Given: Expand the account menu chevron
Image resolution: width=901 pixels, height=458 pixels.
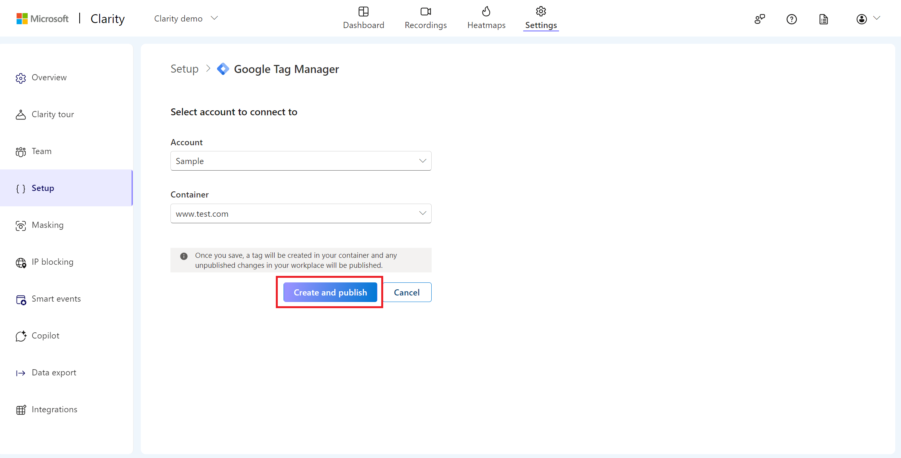Looking at the screenshot, I should 877,18.
